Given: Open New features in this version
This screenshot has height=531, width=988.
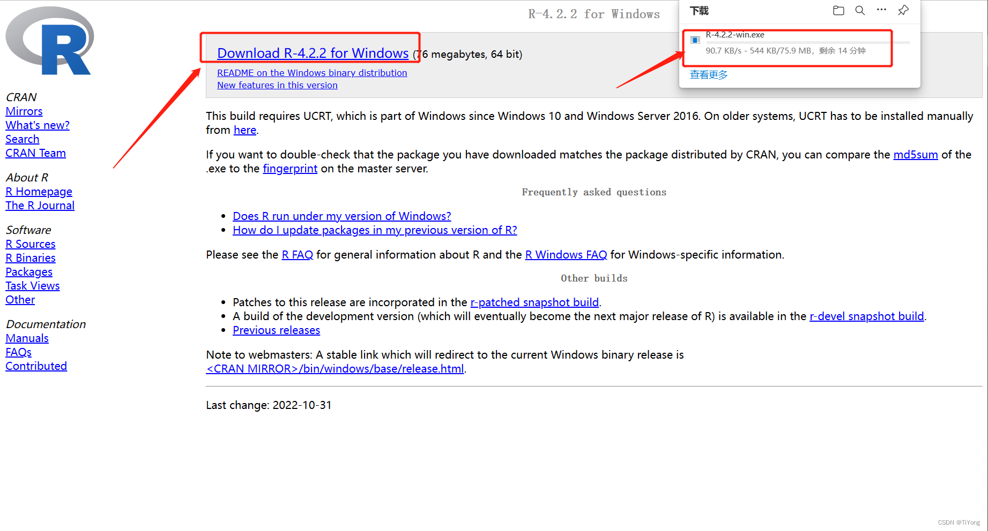Looking at the screenshot, I should (277, 85).
